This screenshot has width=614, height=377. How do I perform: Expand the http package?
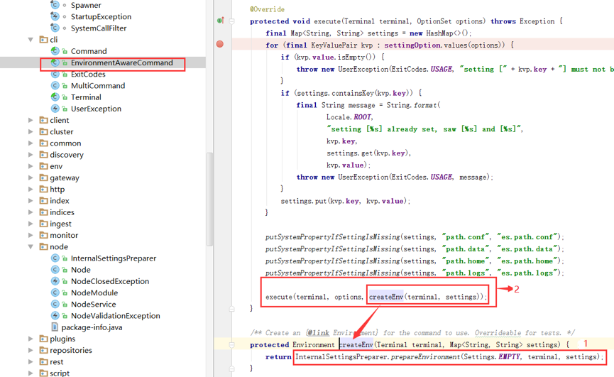click(31, 189)
